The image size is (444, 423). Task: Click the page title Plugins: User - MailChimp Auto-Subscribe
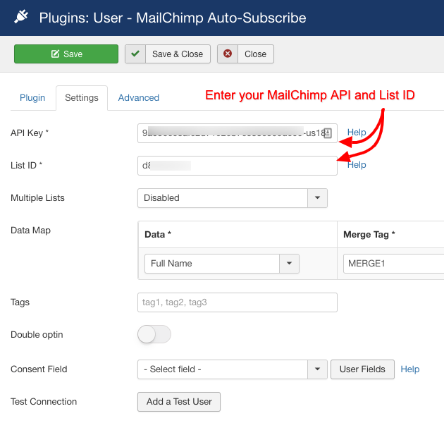pyautogui.click(x=173, y=18)
